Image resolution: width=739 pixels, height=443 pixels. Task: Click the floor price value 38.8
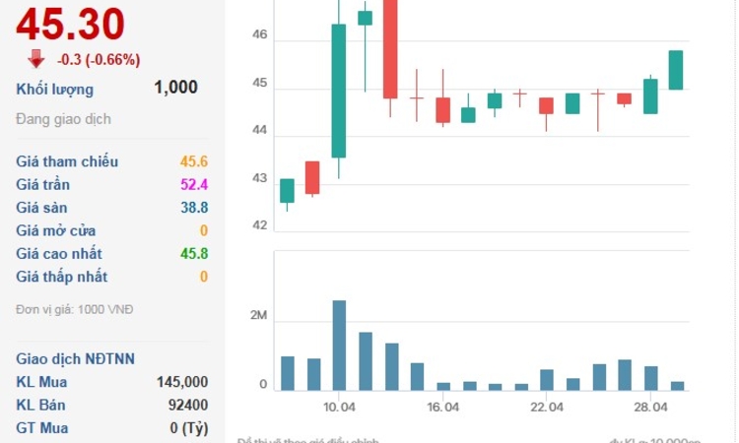pos(193,208)
